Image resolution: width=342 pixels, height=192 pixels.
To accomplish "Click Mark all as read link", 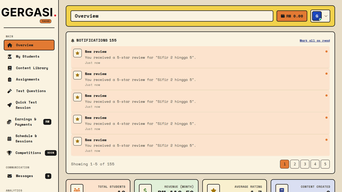I will tap(315, 41).
